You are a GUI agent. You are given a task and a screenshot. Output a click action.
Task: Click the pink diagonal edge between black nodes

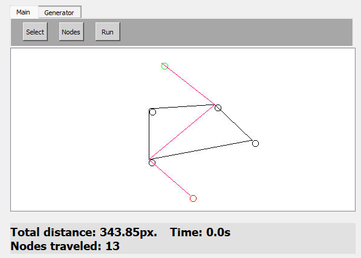pyautogui.click(x=182, y=132)
